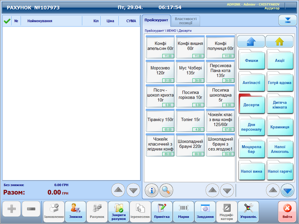
Task: Click the plus quantity button
Action: pos(12,209)
